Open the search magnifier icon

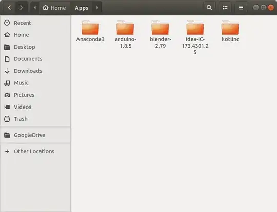pyautogui.click(x=209, y=8)
